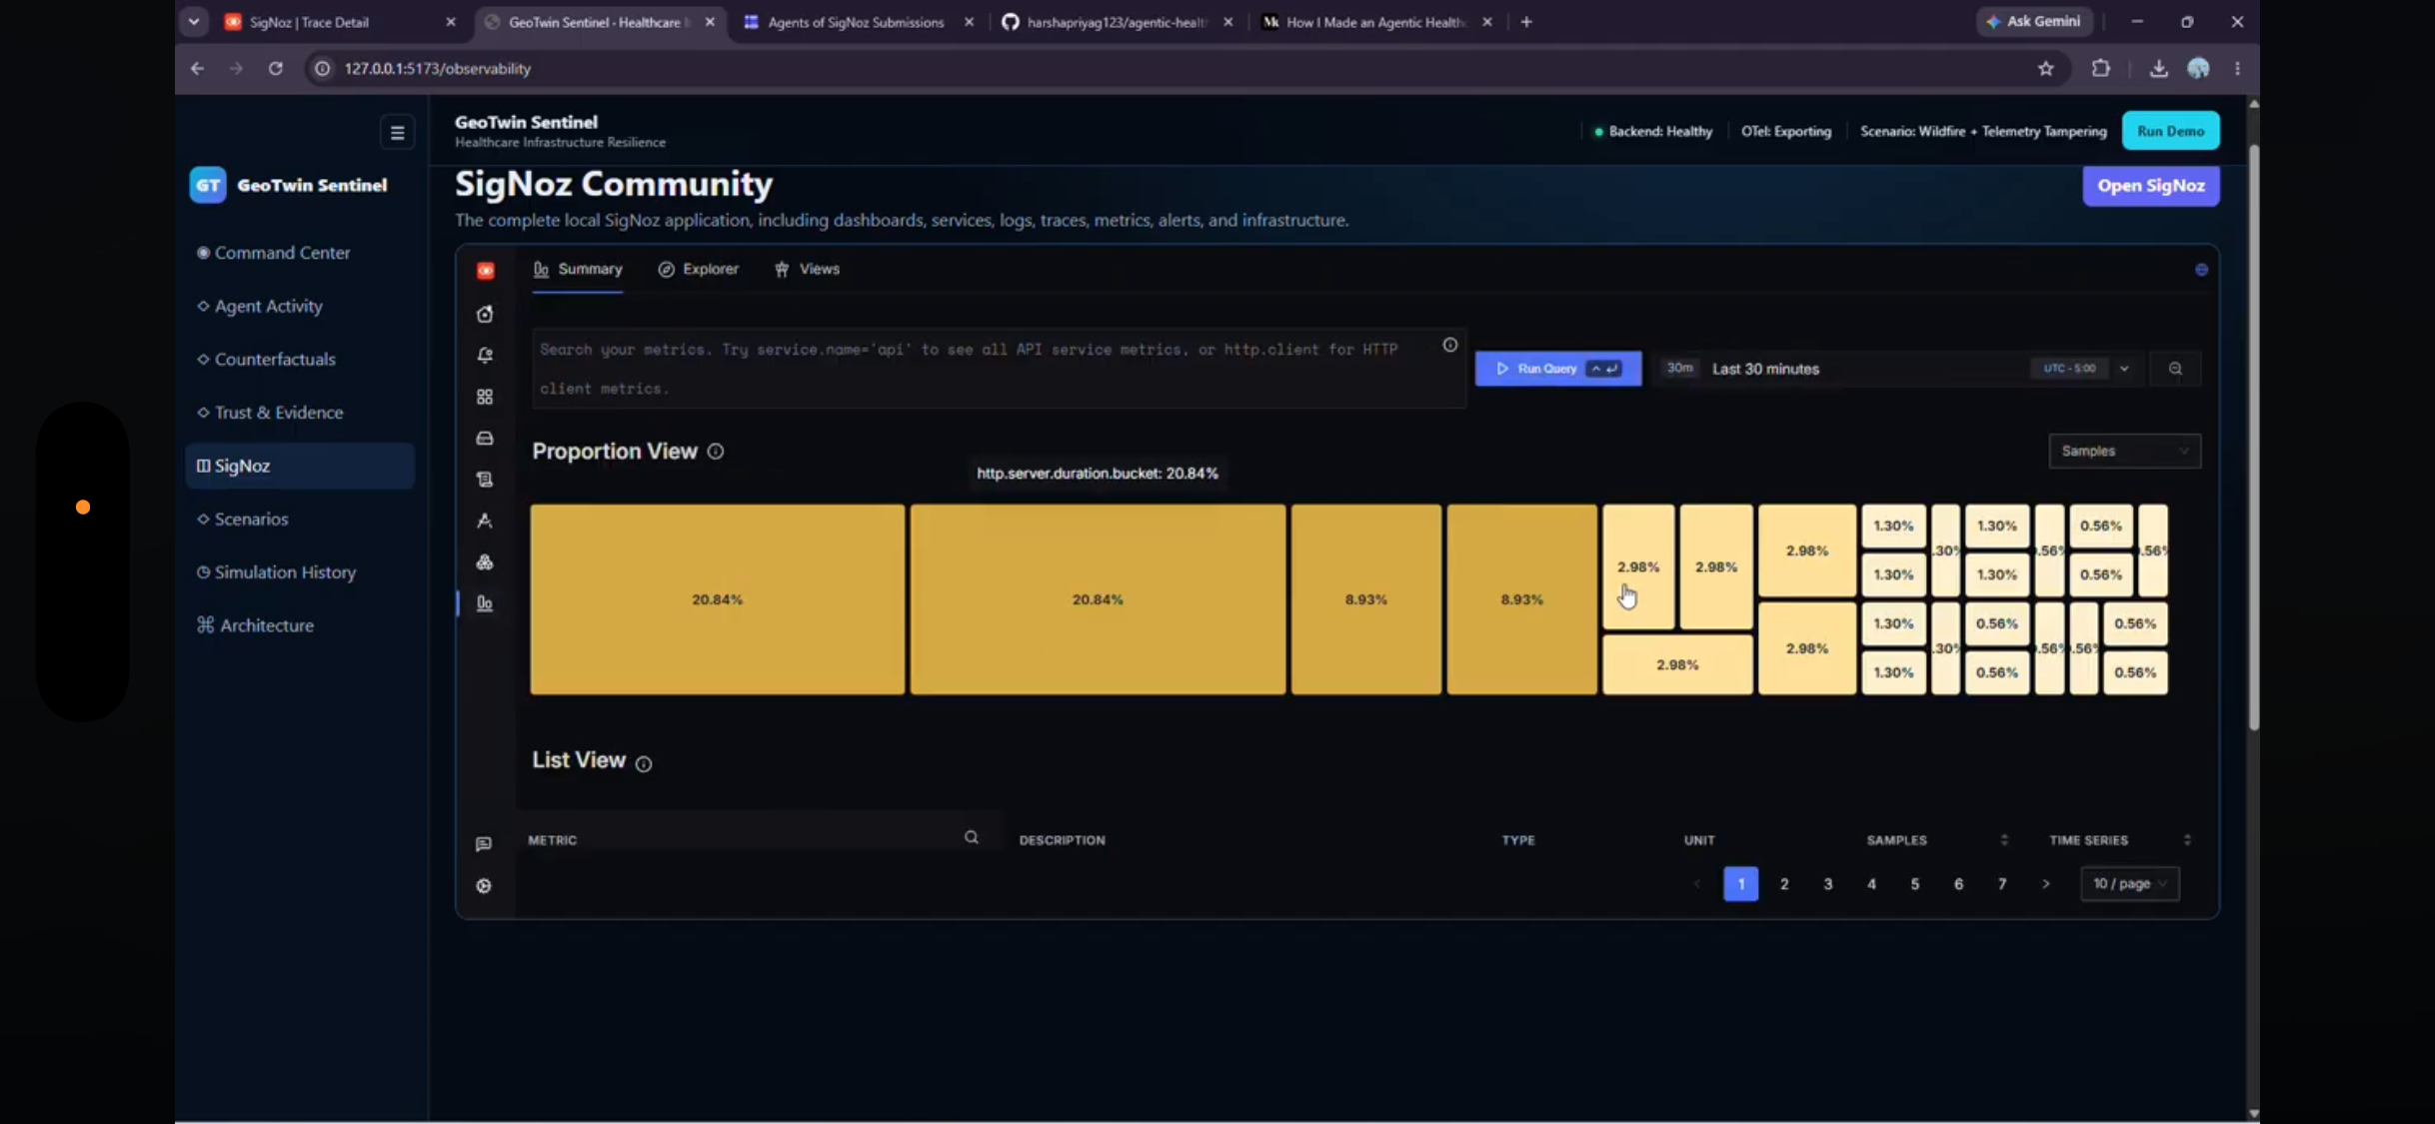The height and width of the screenshot is (1124, 2435).
Task: Select the Metrics bar-chart icon in SigNoz sidebar
Action: 485,603
